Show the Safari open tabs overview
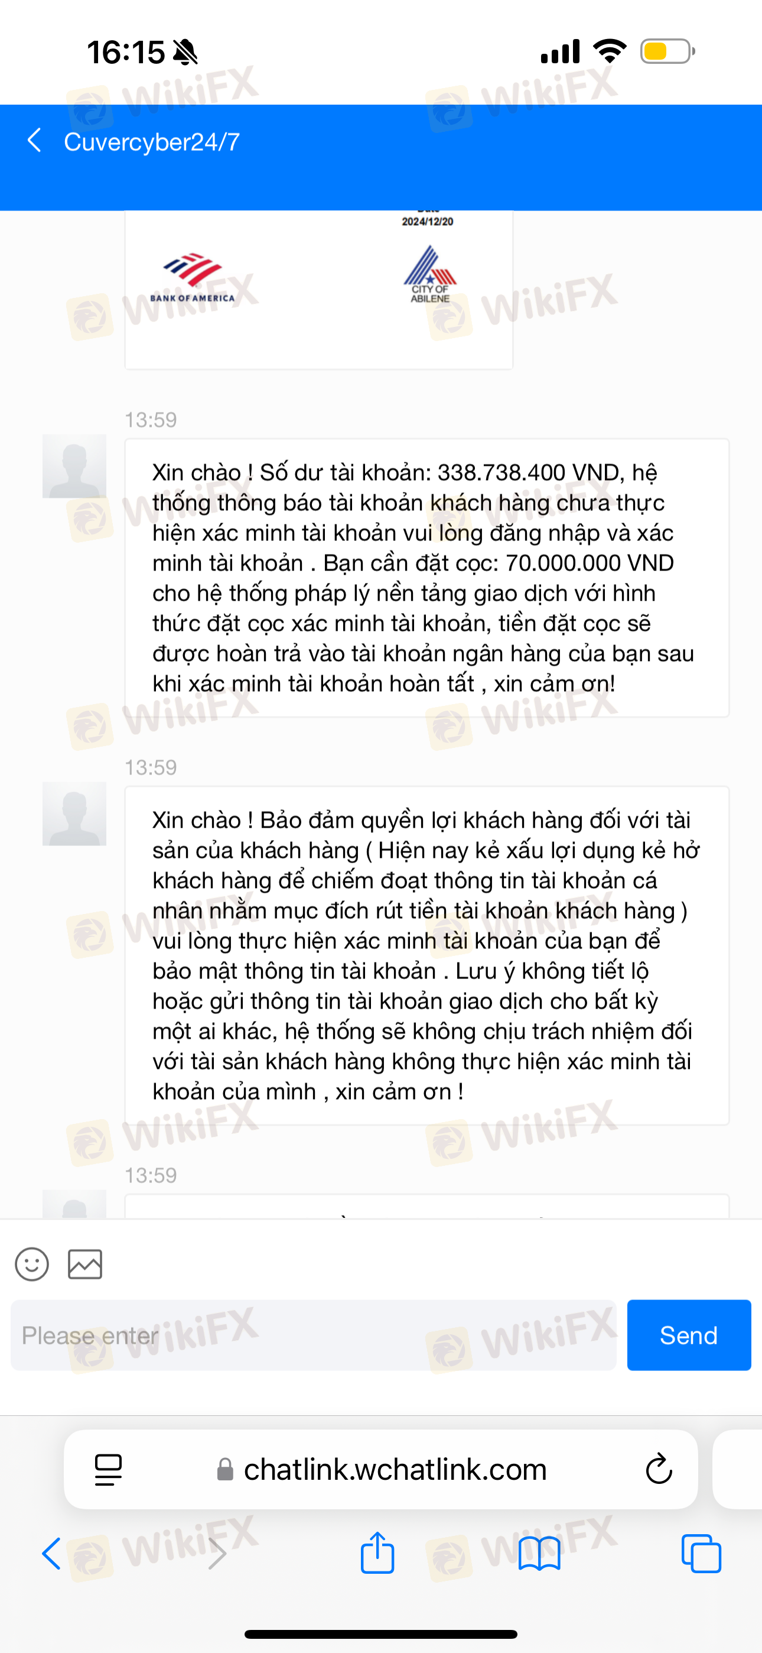762x1653 pixels. 702,1554
